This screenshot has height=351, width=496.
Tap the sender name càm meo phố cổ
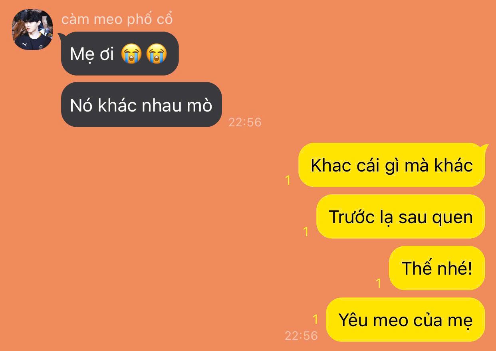coord(117,19)
